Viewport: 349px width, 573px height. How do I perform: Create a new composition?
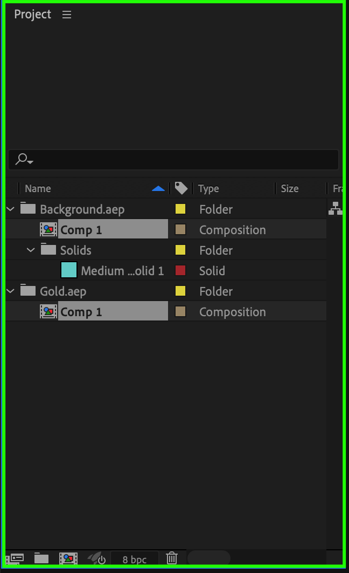68,558
